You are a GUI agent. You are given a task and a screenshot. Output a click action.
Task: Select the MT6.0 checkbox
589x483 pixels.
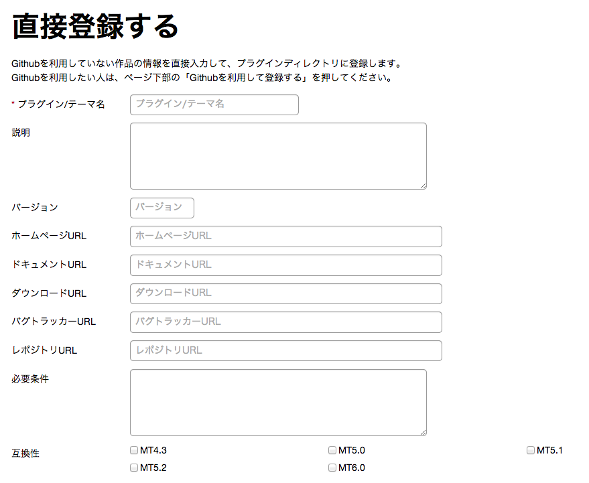[x=332, y=468]
